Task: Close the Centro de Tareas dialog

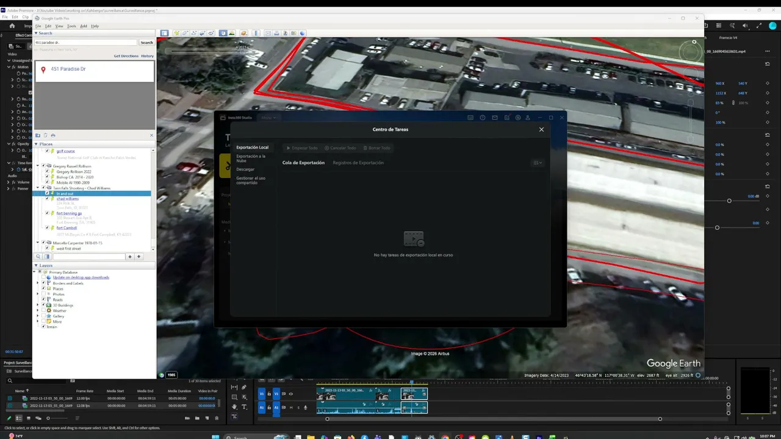Action: (541, 129)
